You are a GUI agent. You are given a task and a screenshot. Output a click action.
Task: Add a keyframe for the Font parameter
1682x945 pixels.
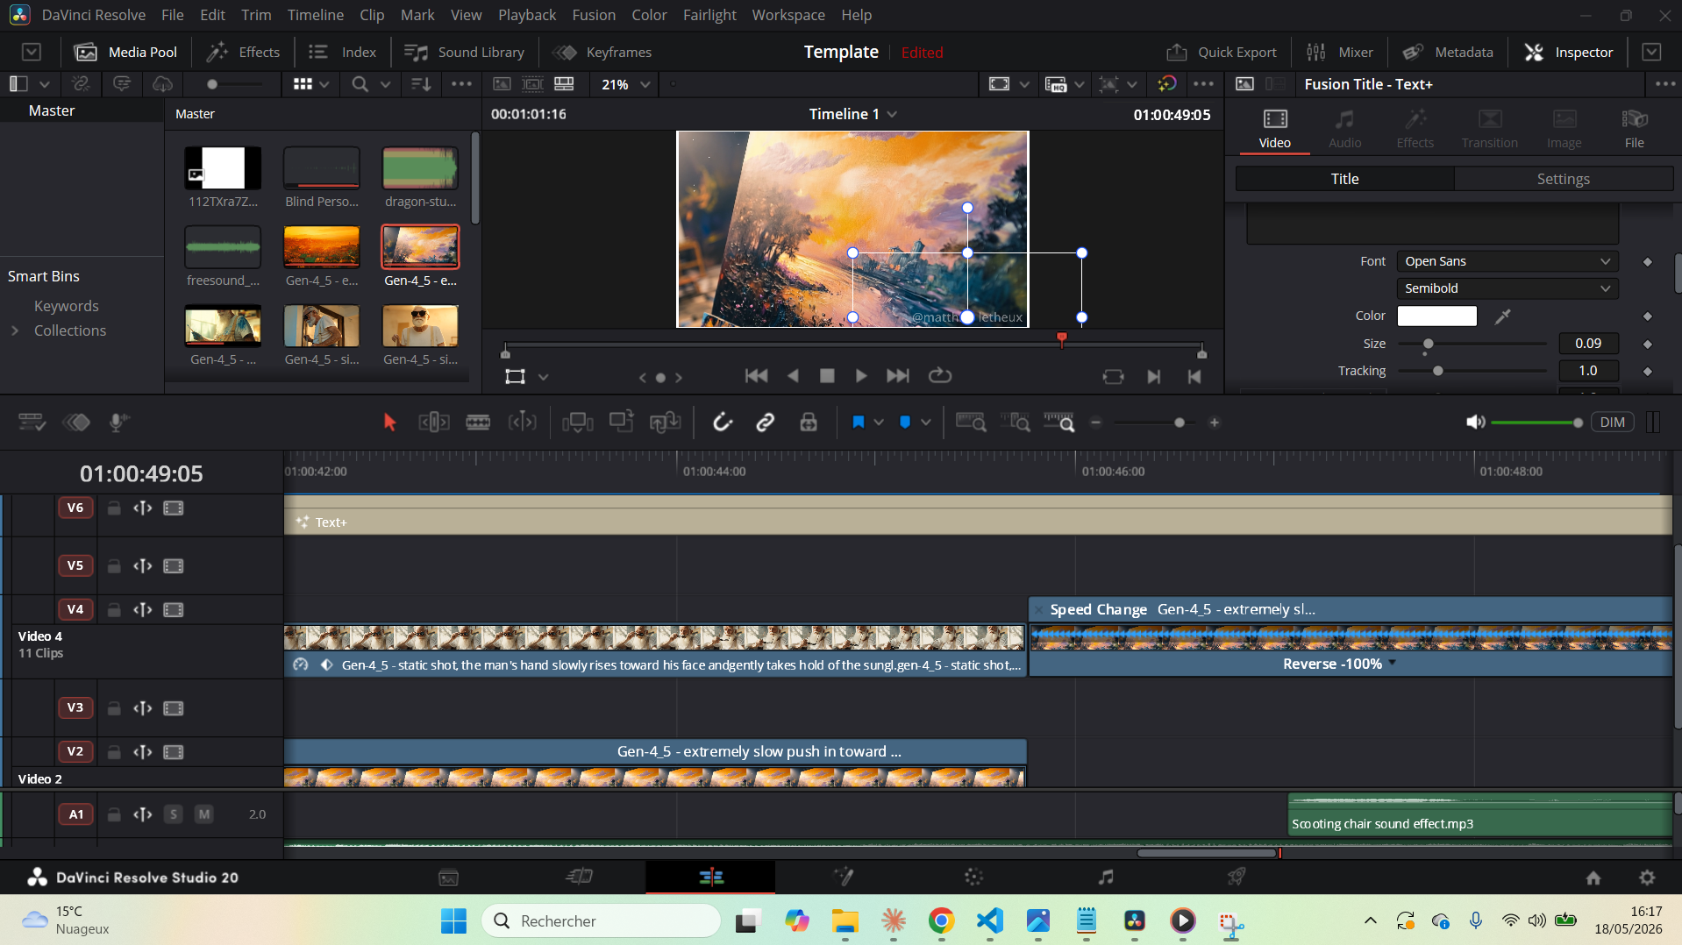click(x=1648, y=261)
